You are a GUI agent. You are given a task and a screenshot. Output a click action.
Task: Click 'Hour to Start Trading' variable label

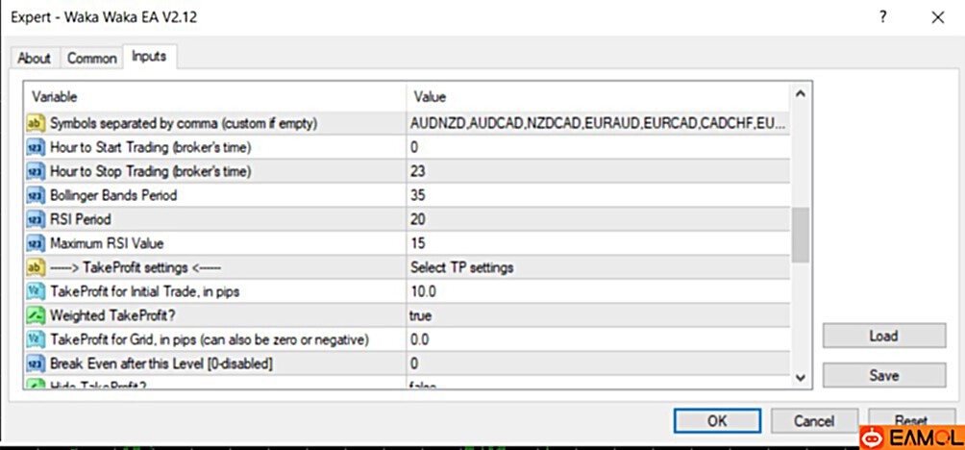[x=150, y=148]
